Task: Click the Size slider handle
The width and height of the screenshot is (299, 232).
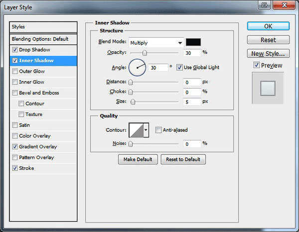Action: pyautogui.click(x=133, y=102)
